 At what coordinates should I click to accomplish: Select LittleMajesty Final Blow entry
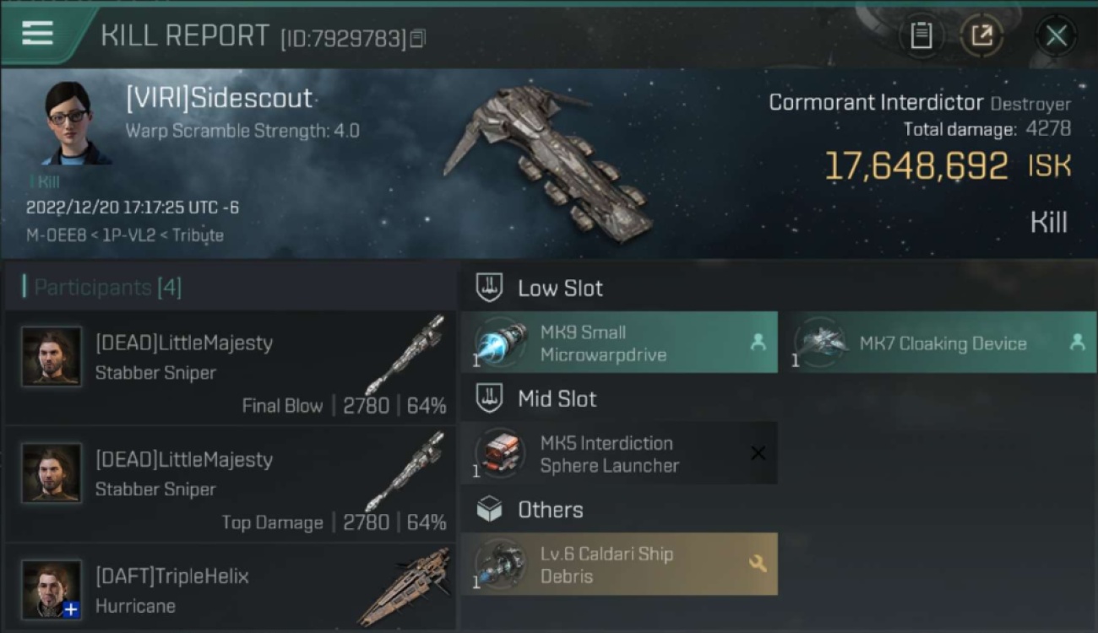pyautogui.click(x=231, y=368)
